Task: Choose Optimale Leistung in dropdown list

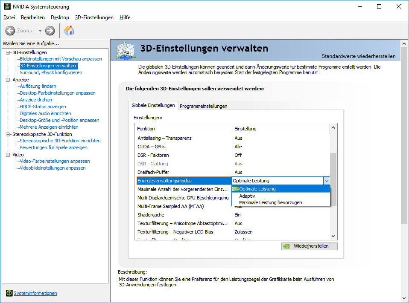Action: pos(280,189)
